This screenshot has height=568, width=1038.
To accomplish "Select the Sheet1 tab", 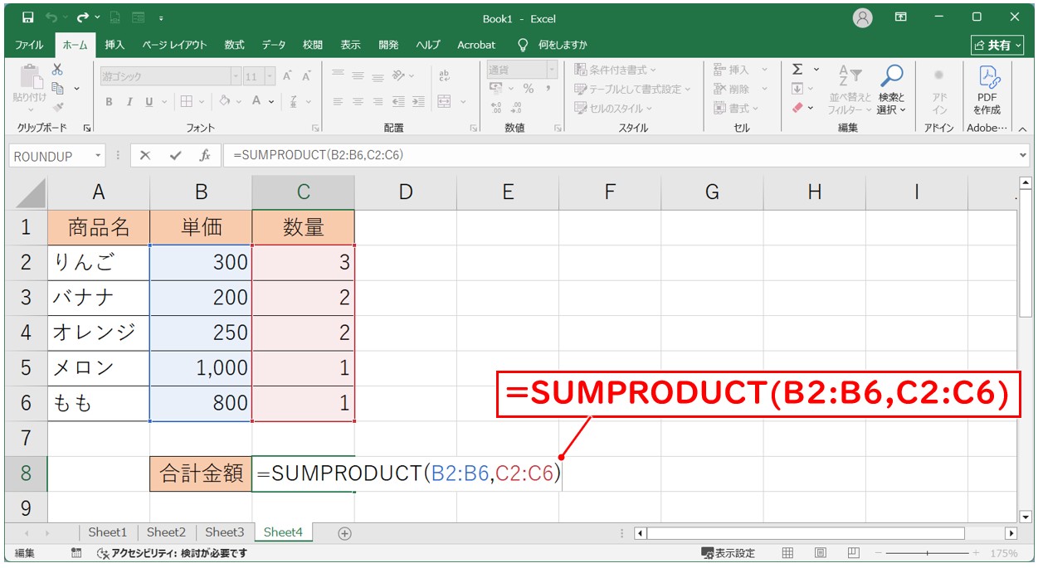I will point(108,532).
